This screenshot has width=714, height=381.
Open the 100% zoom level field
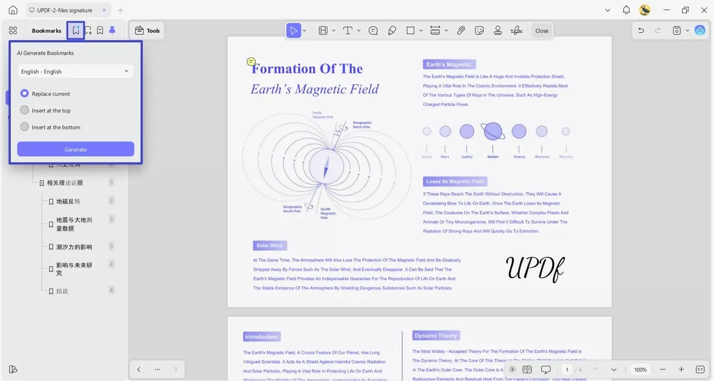tap(640, 369)
